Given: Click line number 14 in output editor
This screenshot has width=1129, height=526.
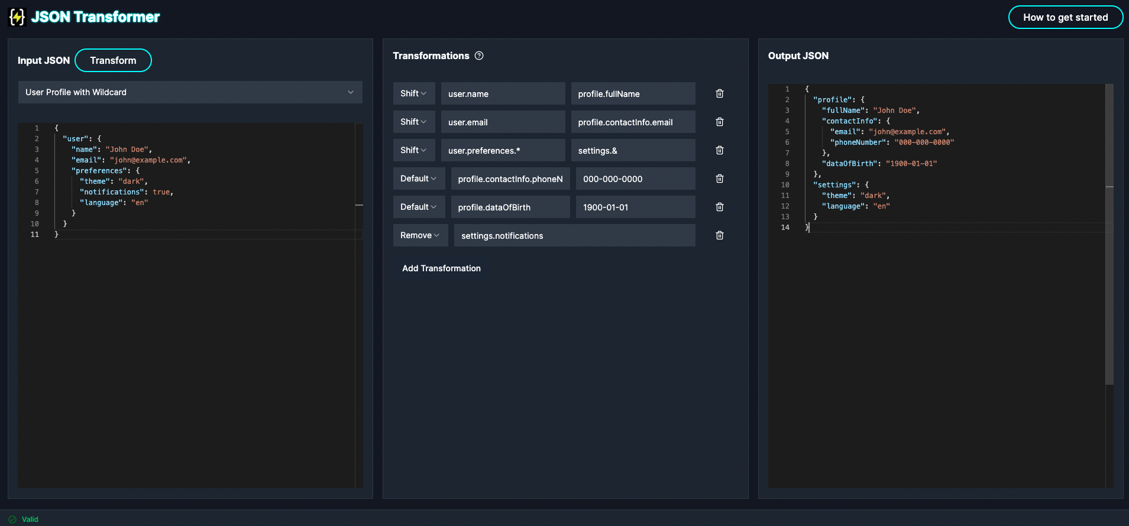Looking at the screenshot, I should pos(785,228).
